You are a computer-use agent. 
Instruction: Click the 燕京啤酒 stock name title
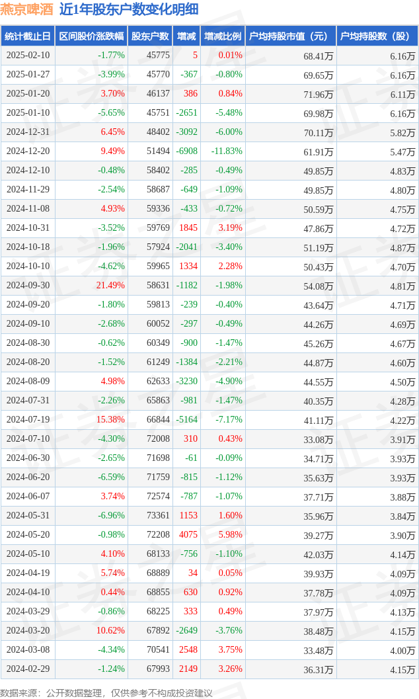tap(26, 10)
